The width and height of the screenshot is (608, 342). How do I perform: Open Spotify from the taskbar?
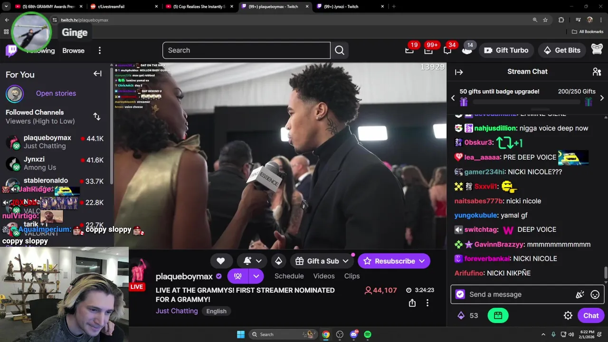[368, 334]
